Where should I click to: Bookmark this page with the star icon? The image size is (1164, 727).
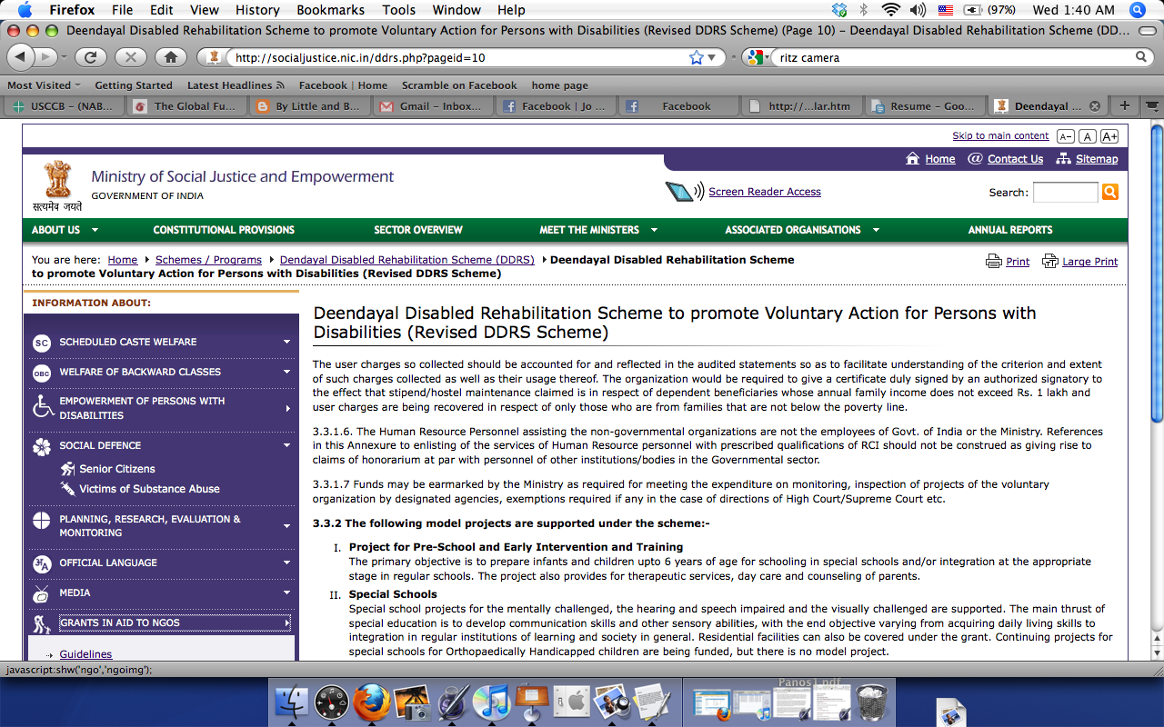(x=697, y=57)
